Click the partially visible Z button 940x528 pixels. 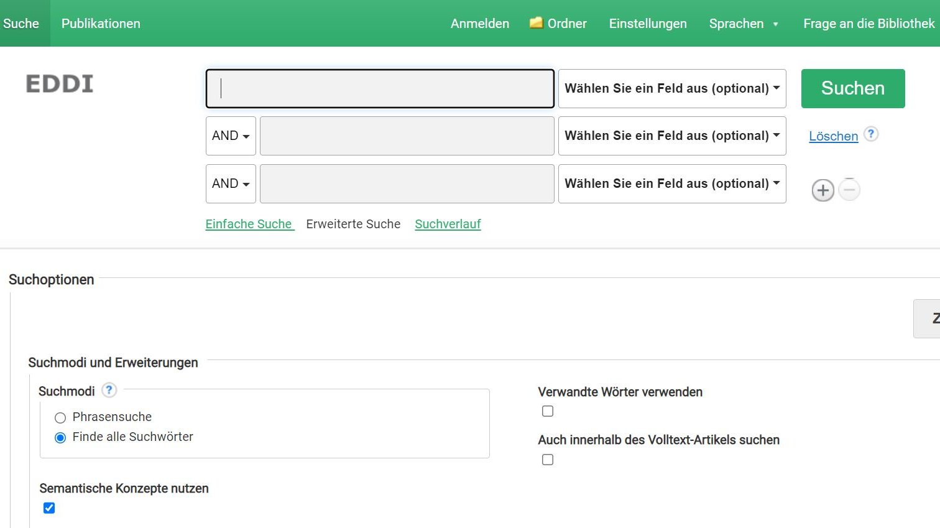(927, 318)
